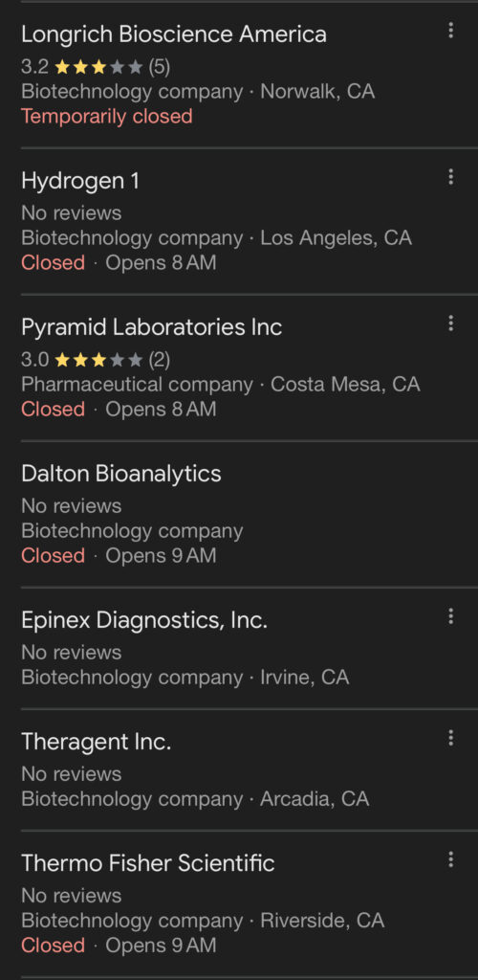
Task: Click the Temporarily closed status for Longrich
Action: [107, 116]
